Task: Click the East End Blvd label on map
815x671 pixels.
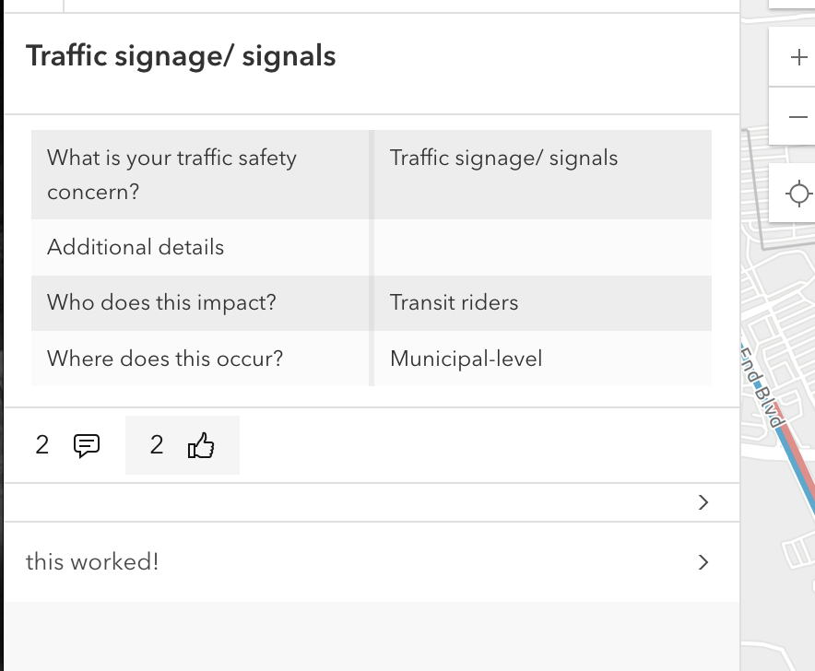Action: coord(758,383)
